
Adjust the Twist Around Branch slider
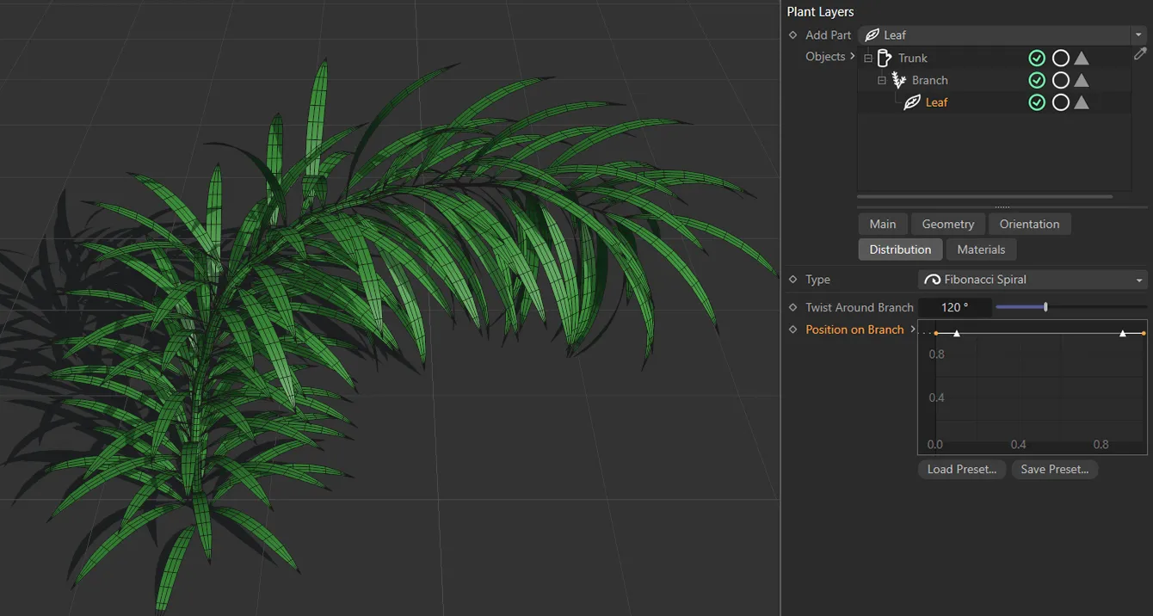tap(1044, 306)
